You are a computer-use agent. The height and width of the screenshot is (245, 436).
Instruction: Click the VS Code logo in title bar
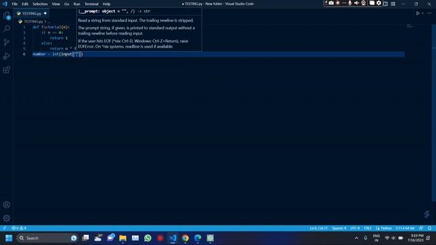[5, 4]
